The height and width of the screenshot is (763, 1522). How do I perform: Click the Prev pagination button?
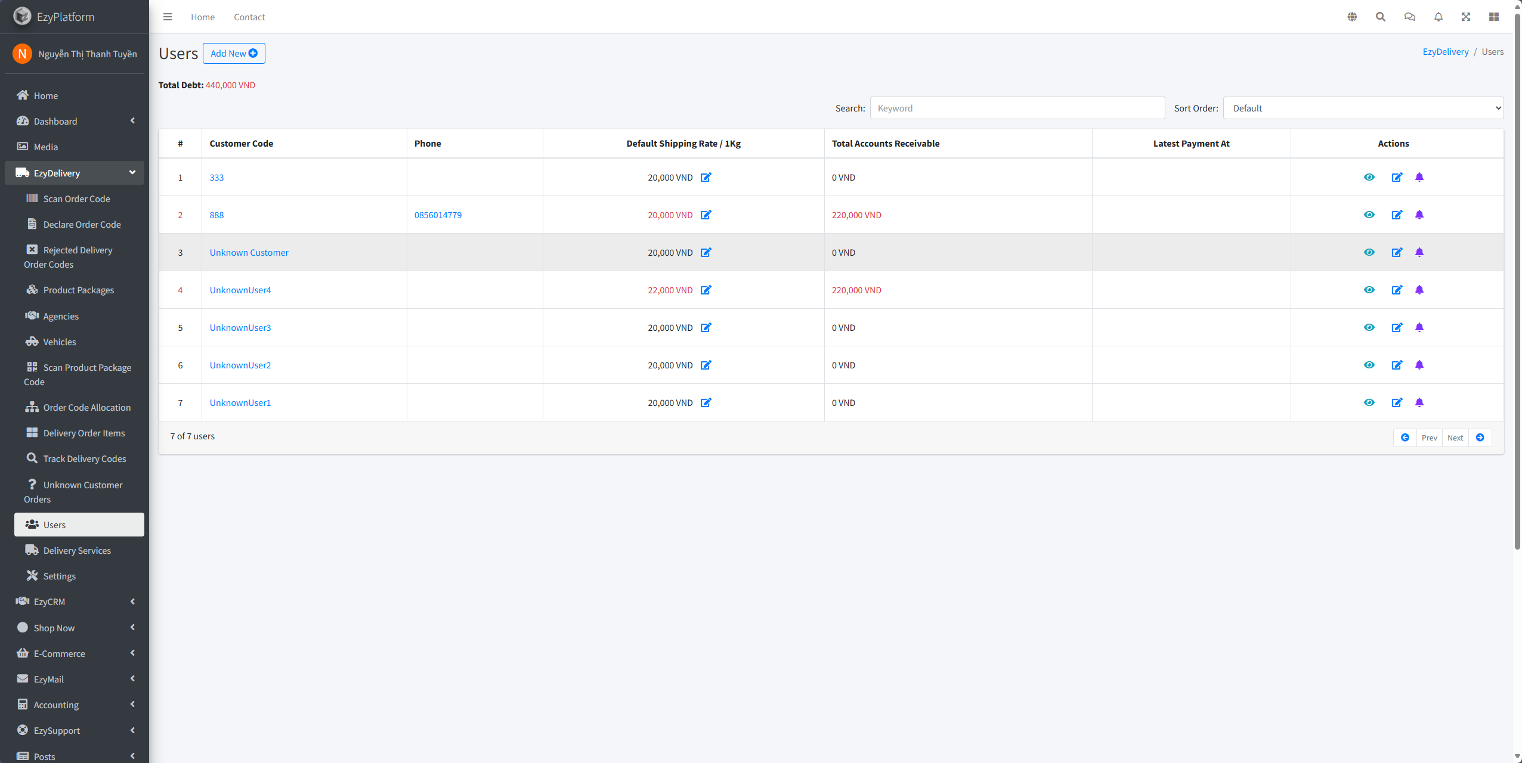click(x=1430, y=438)
